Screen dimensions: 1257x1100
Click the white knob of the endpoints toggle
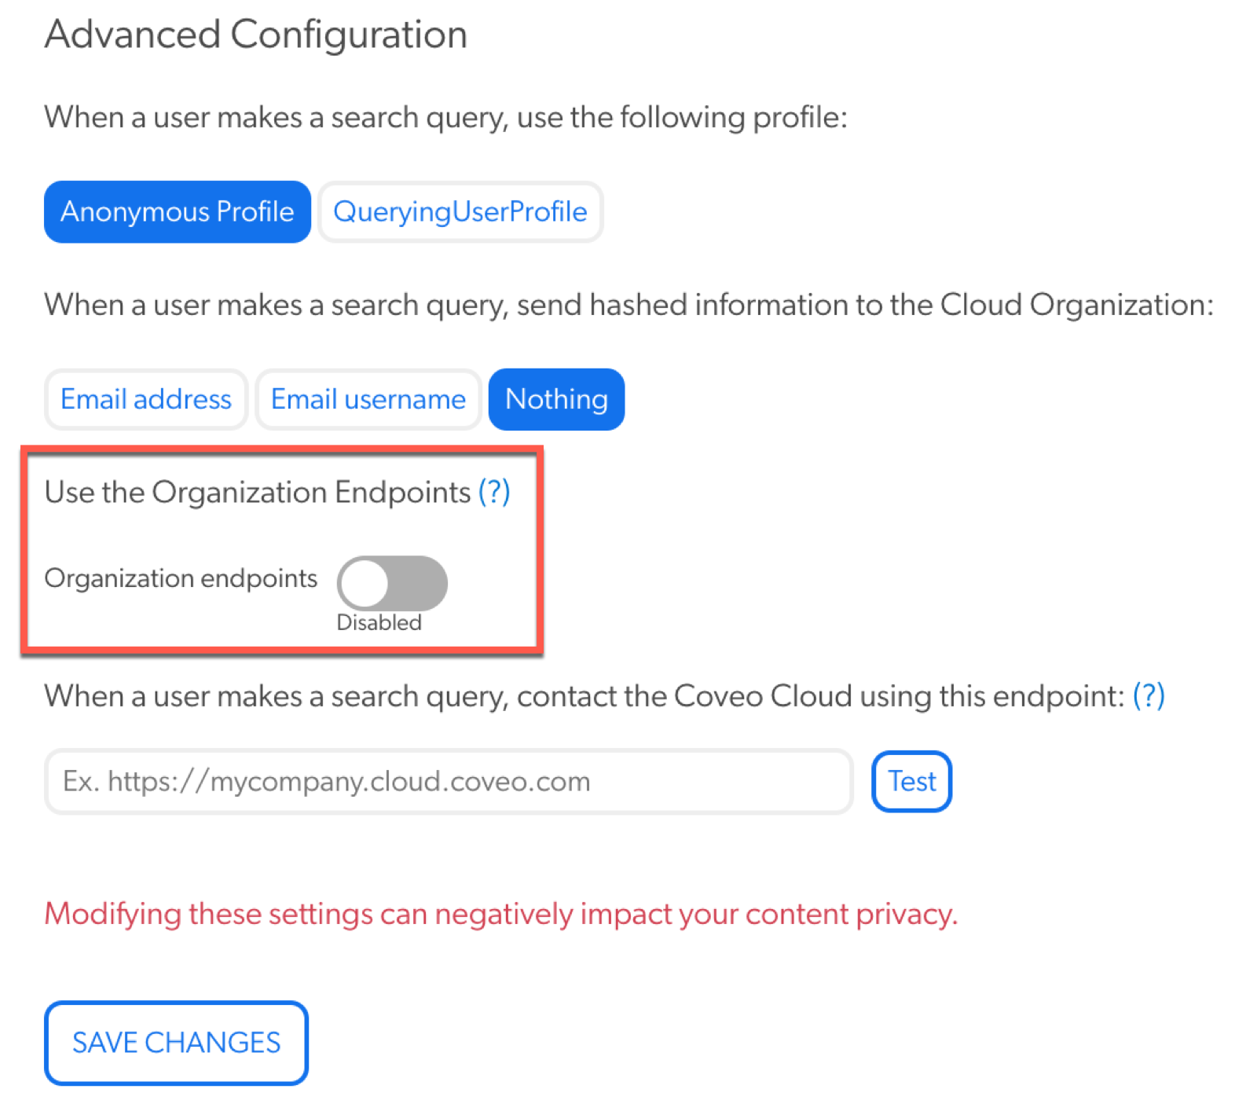pos(365,583)
